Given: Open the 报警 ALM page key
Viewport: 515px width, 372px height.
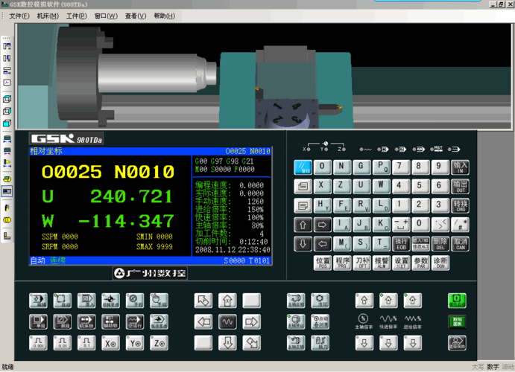Looking at the screenshot, I should (382, 263).
